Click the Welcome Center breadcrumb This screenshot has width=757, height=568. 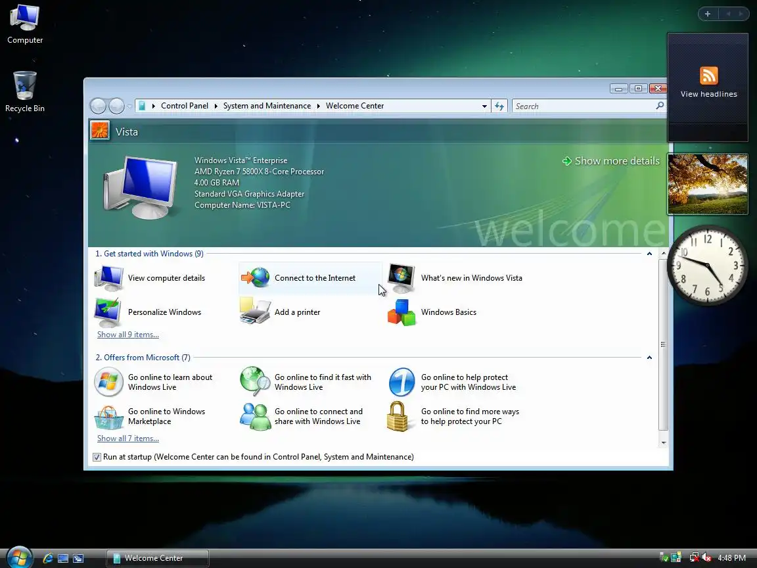(x=355, y=106)
